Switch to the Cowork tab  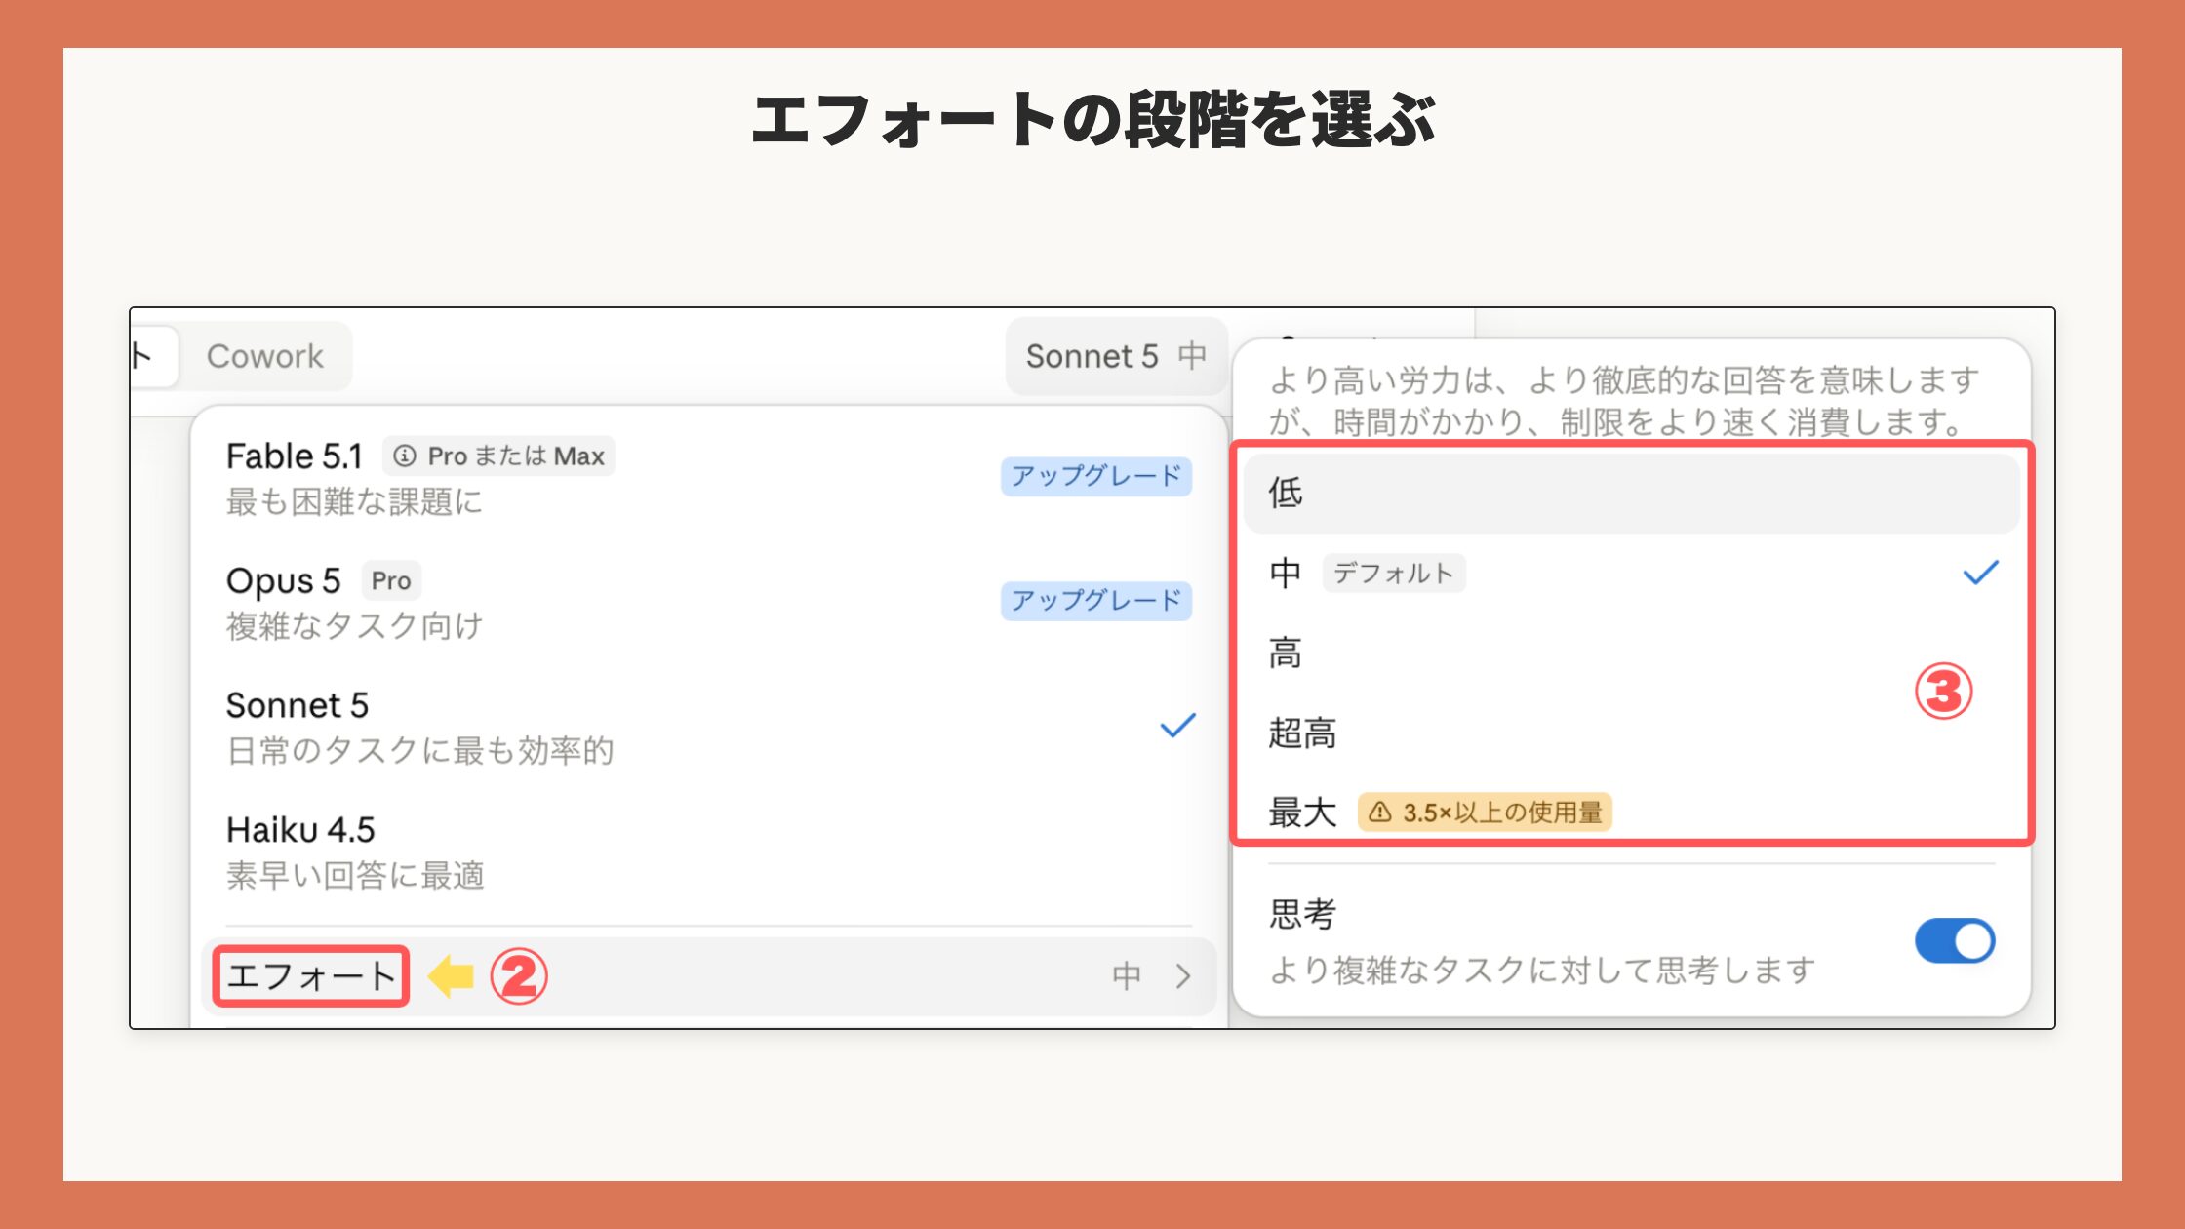265,356
